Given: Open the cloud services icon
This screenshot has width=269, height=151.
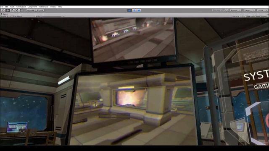Looking at the screenshot, I should point(227,10).
